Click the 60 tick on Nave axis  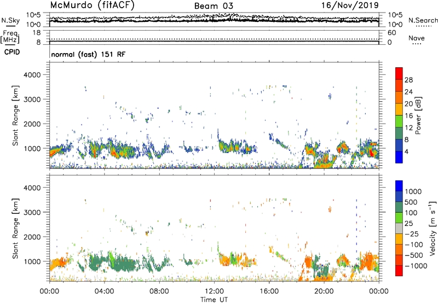click(391, 33)
